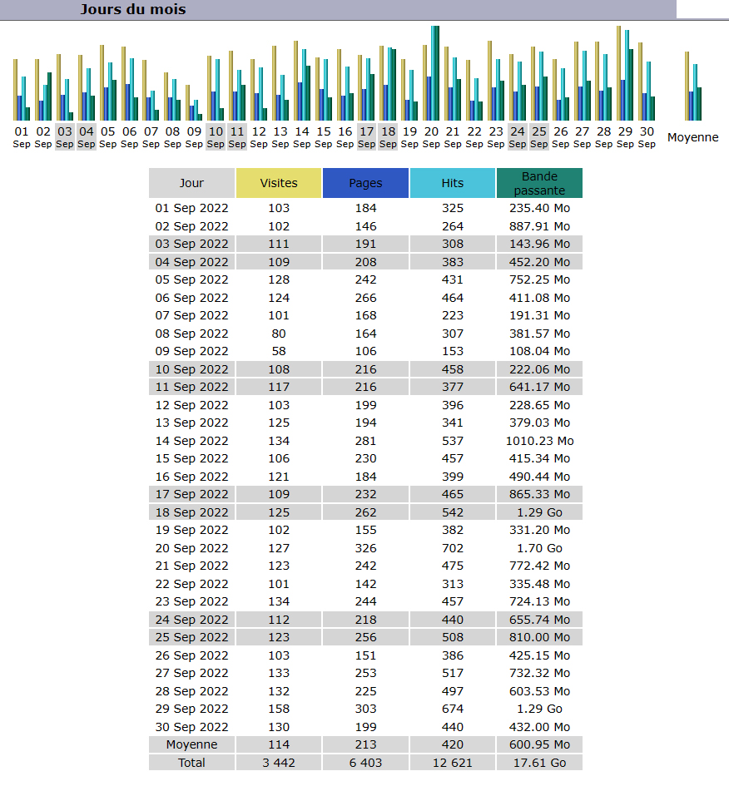The height and width of the screenshot is (786, 729).
Task: Click the cyan Hits column header
Action: (452, 183)
